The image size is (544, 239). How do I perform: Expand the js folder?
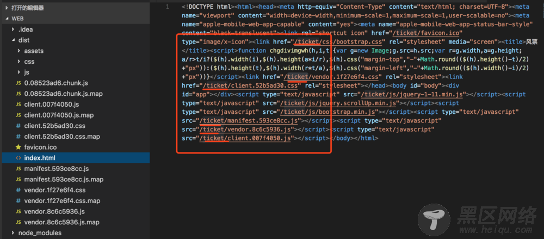point(18,72)
